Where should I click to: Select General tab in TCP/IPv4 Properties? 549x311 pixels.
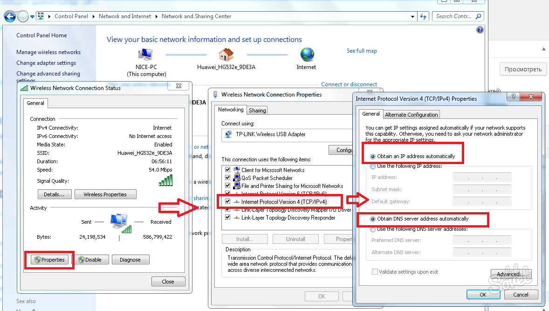[371, 114]
